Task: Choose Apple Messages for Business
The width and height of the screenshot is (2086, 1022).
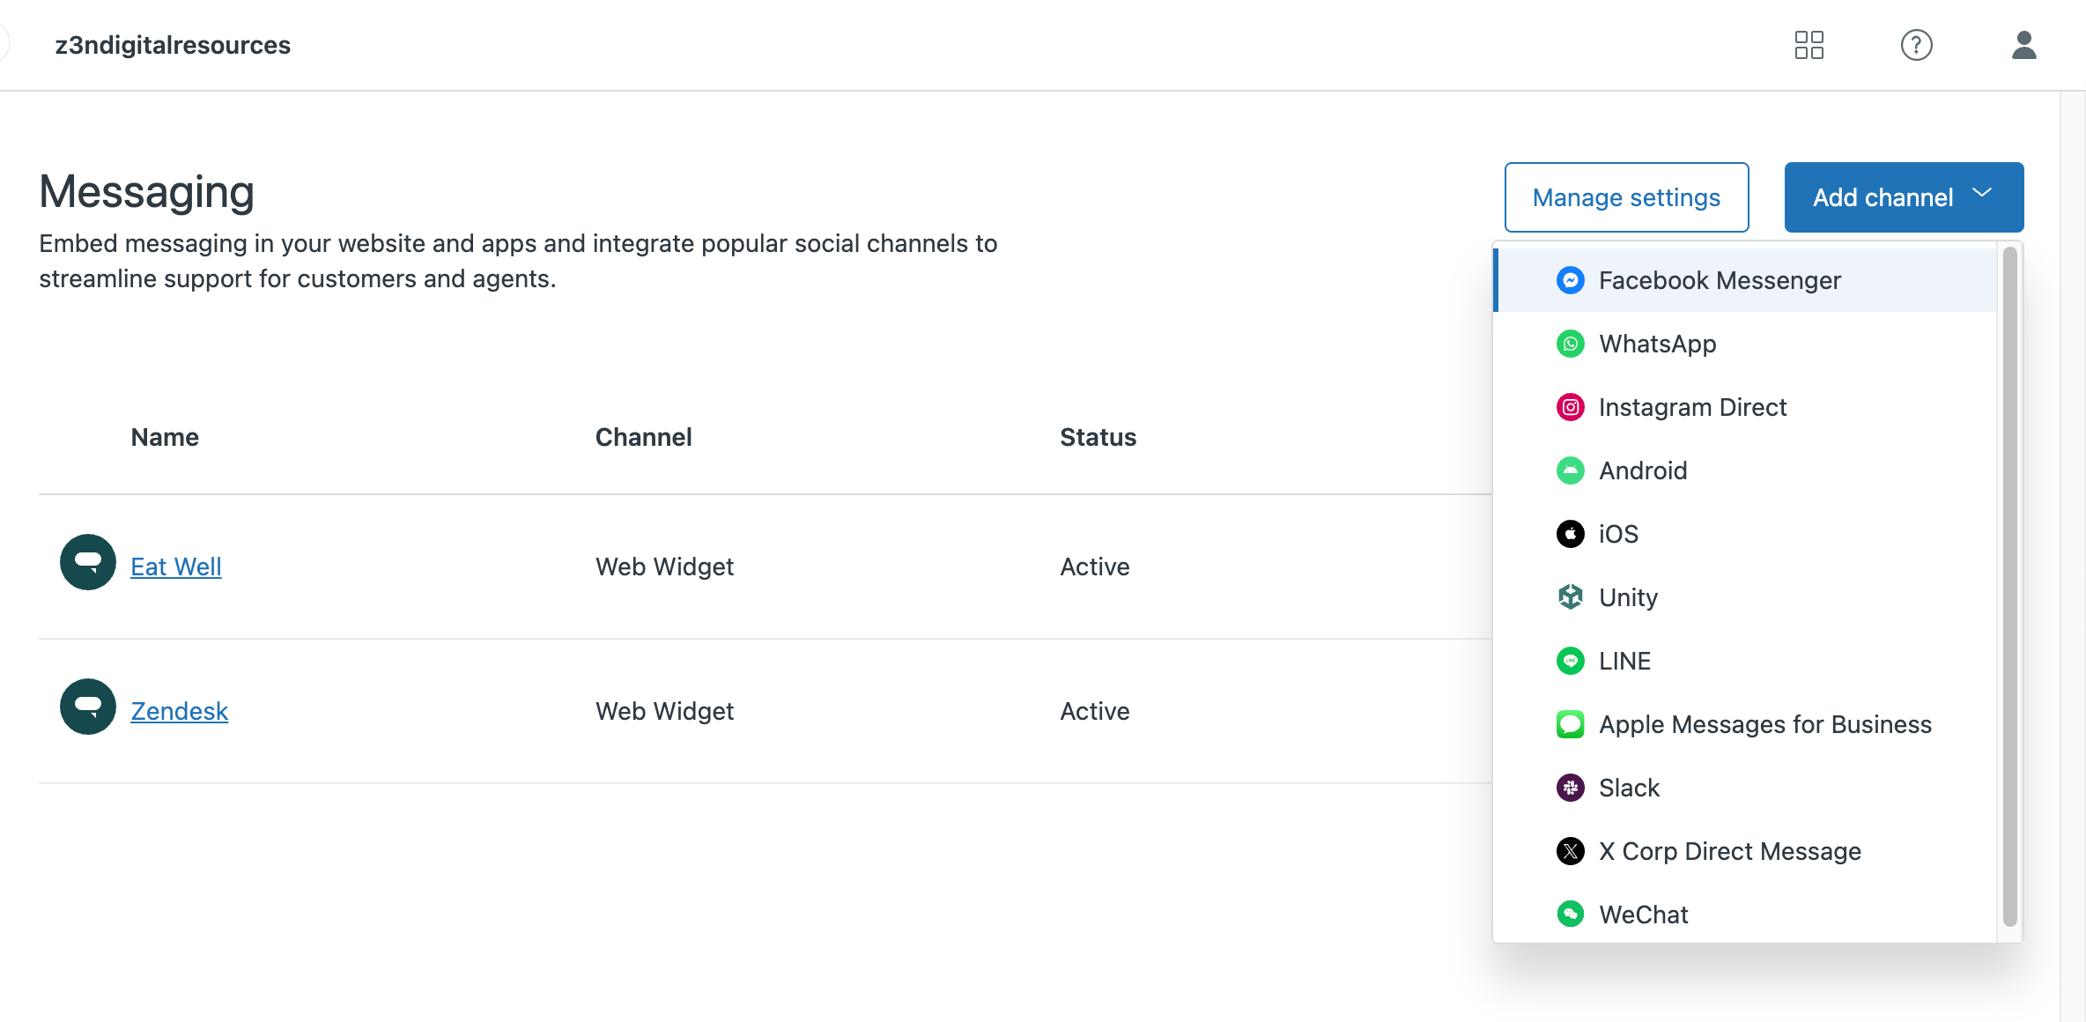Action: (x=1764, y=724)
